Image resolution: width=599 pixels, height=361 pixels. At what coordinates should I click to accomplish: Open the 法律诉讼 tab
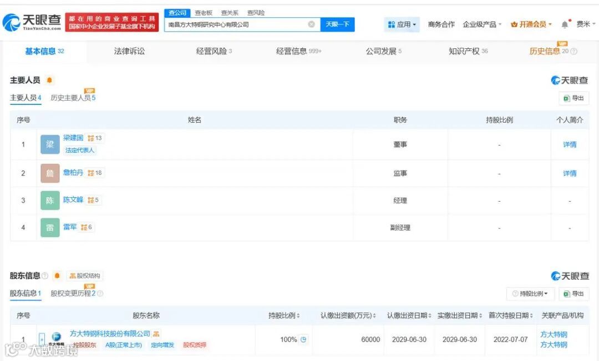[x=129, y=51]
